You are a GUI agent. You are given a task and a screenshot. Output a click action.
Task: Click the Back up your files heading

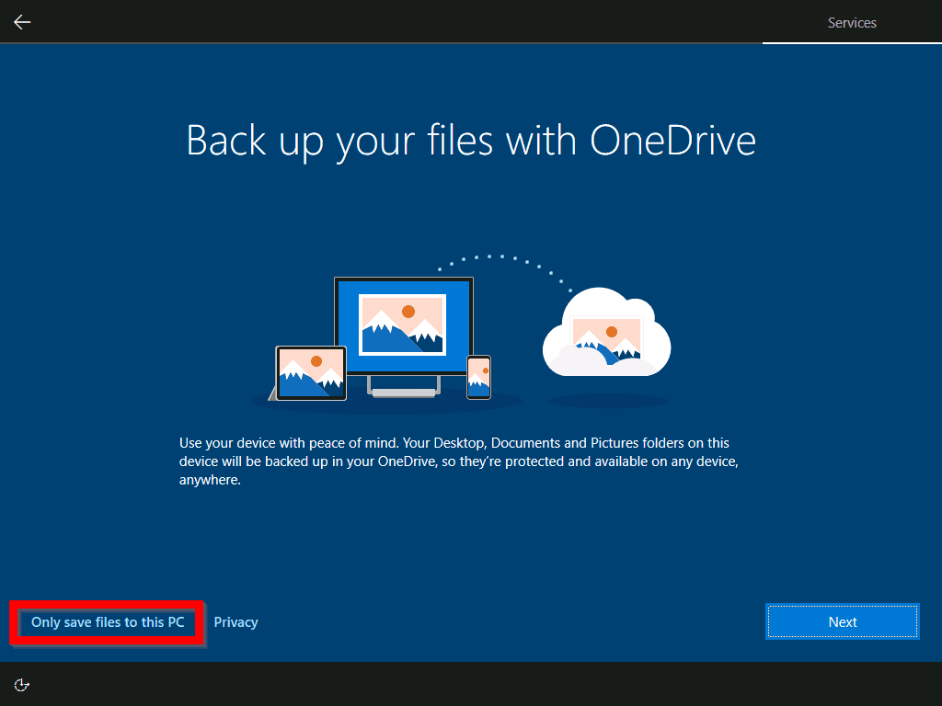pyautogui.click(x=471, y=140)
